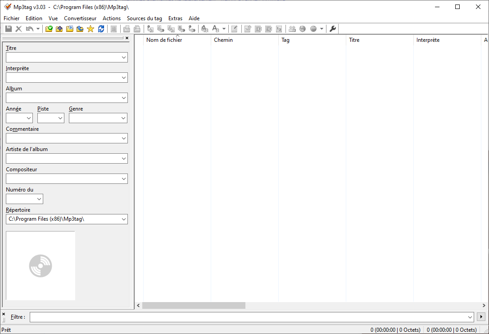Expand the Commentaire combo box
This screenshot has height=334, width=489.
[123, 138]
